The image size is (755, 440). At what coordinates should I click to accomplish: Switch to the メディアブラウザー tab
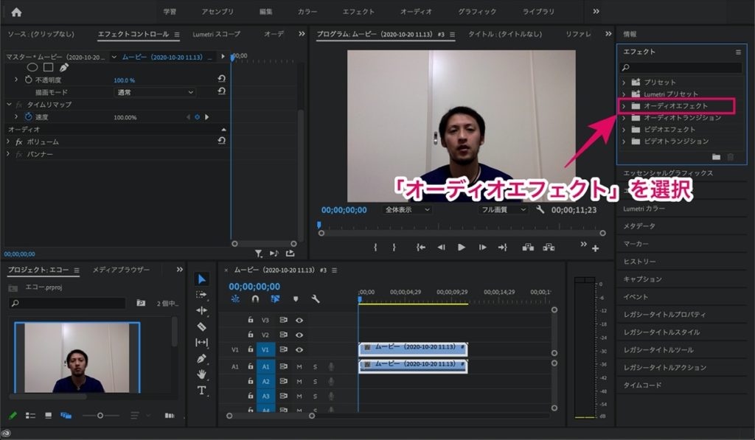pos(121,270)
